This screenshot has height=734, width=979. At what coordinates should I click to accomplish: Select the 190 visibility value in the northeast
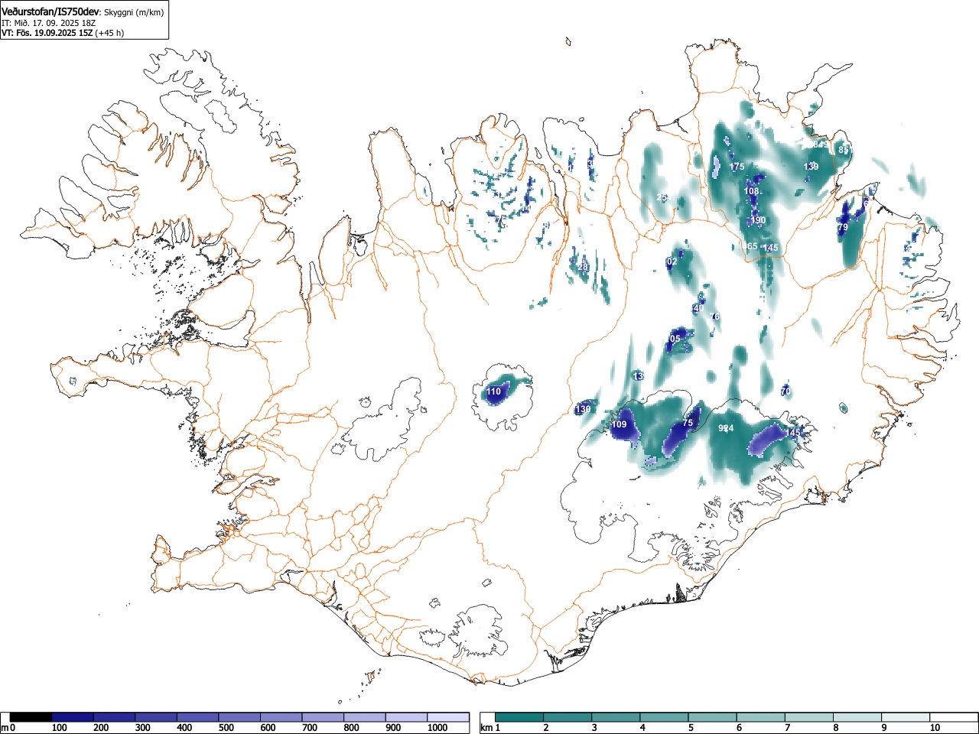click(758, 220)
